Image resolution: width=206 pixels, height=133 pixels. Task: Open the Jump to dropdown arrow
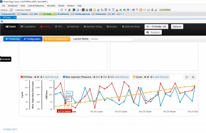[13, 10]
